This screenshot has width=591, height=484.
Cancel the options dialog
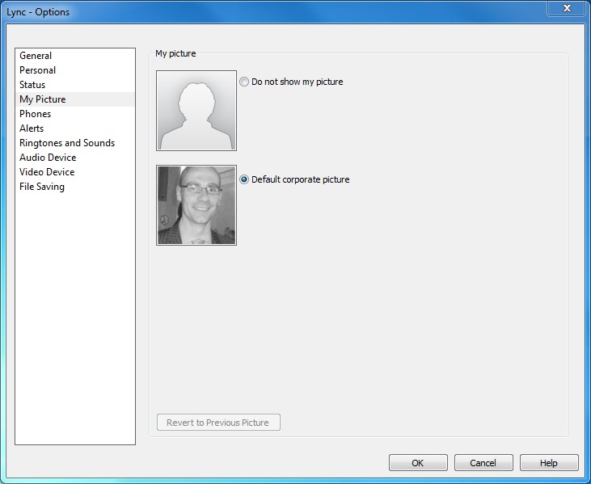coord(483,462)
